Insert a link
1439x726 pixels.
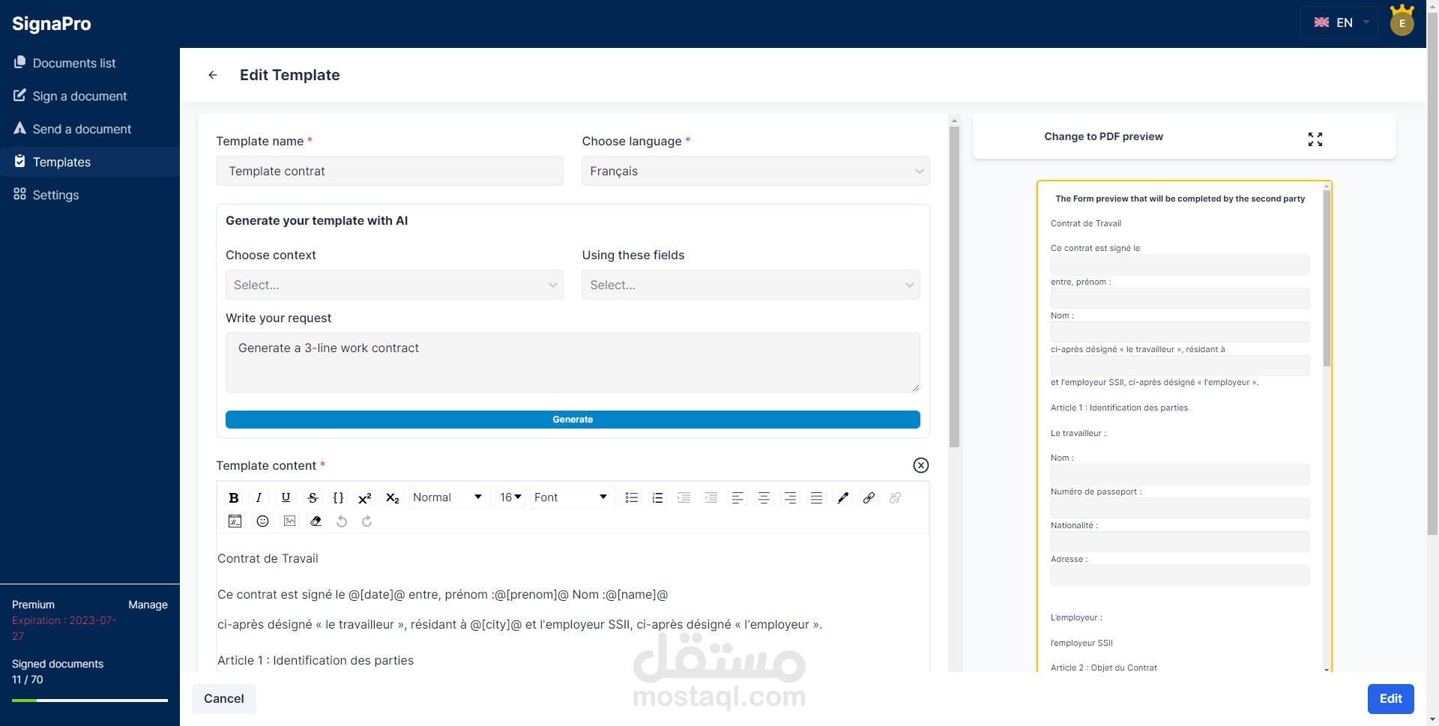point(869,497)
